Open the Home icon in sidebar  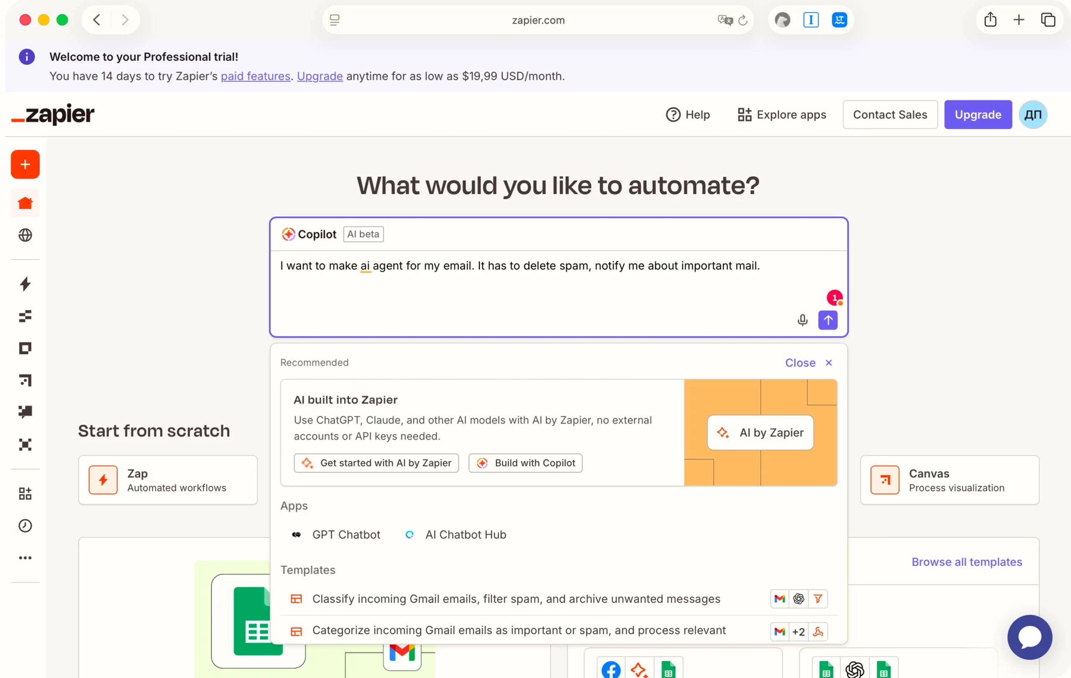25,203
